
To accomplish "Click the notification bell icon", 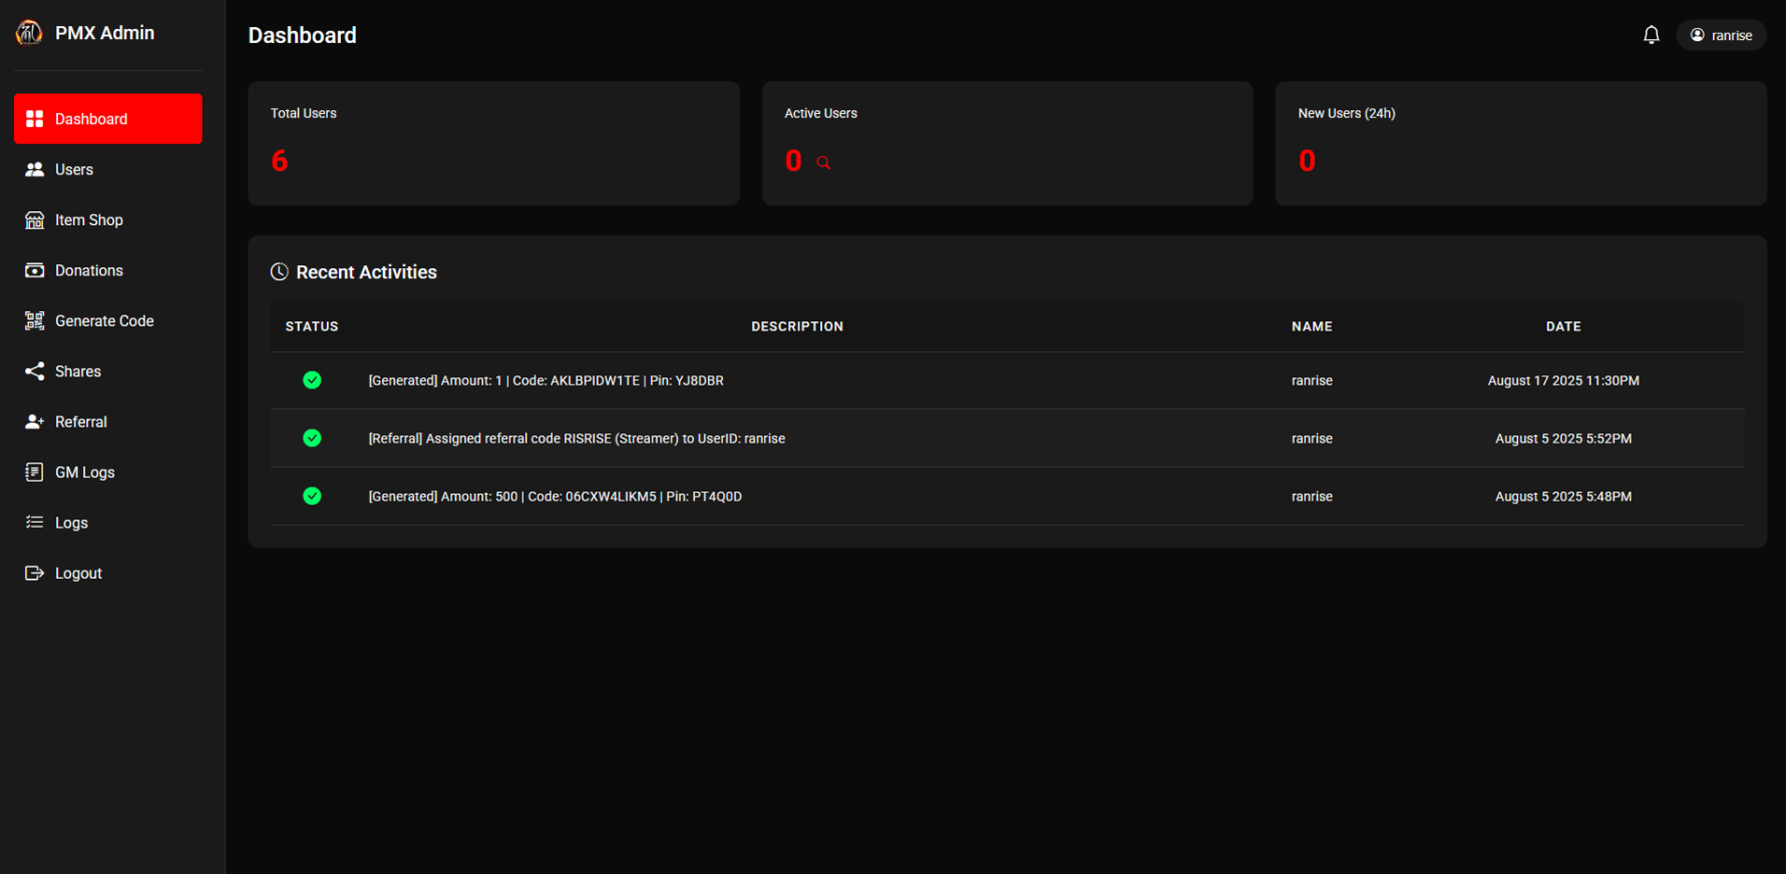I will pyautogui.click(x=1651, y=35).
